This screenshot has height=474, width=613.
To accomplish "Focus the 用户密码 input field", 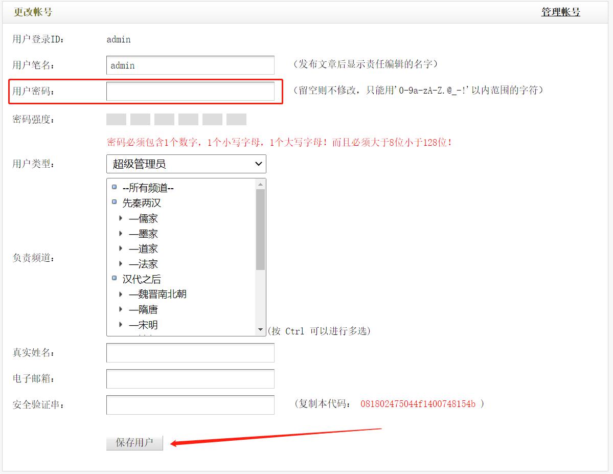I will 190,91.
